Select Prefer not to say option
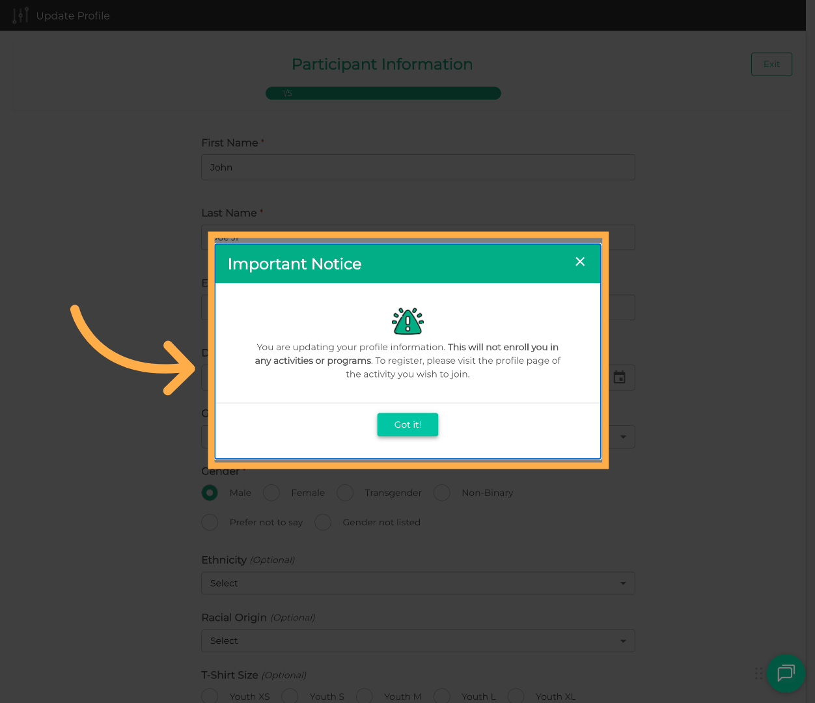 210,522
